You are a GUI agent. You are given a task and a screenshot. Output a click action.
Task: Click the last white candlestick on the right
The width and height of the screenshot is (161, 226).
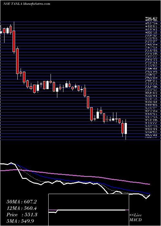126,128
